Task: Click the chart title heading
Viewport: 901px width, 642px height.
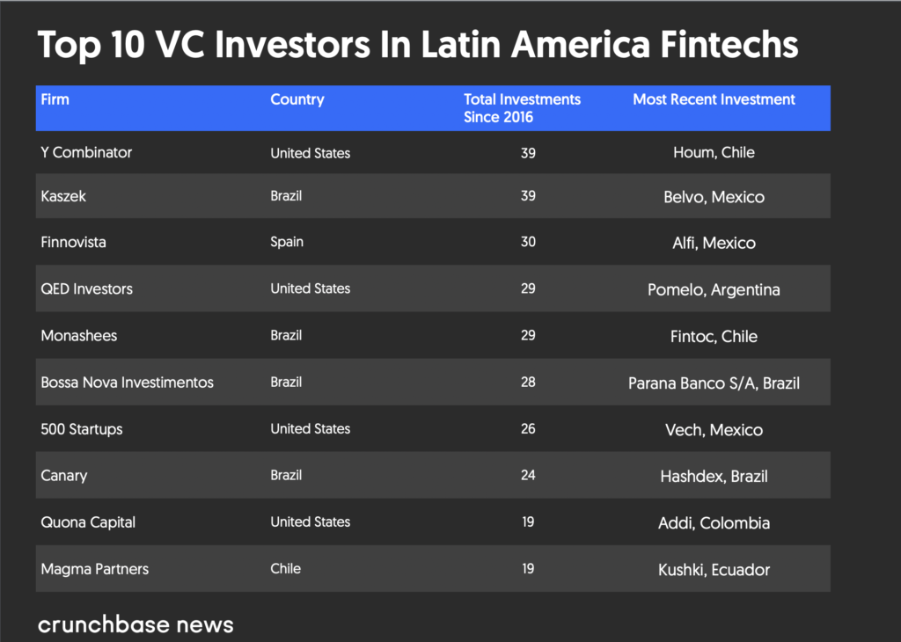Action: (x=418, y=45)
